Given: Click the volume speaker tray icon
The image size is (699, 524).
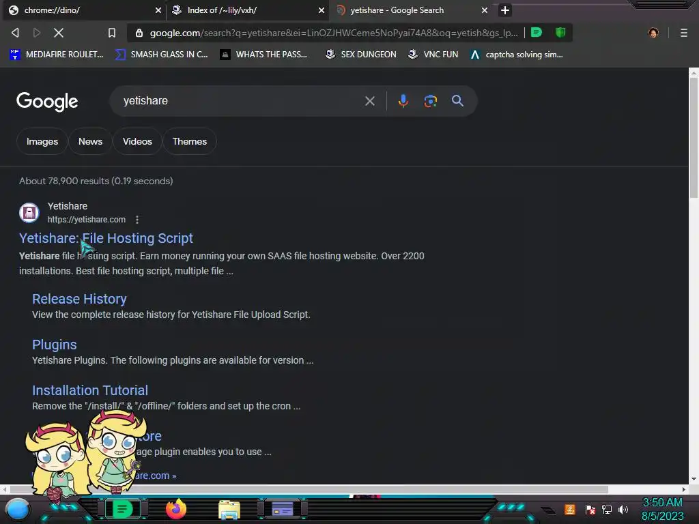Looking at the screenshot, I should [623, 509].
